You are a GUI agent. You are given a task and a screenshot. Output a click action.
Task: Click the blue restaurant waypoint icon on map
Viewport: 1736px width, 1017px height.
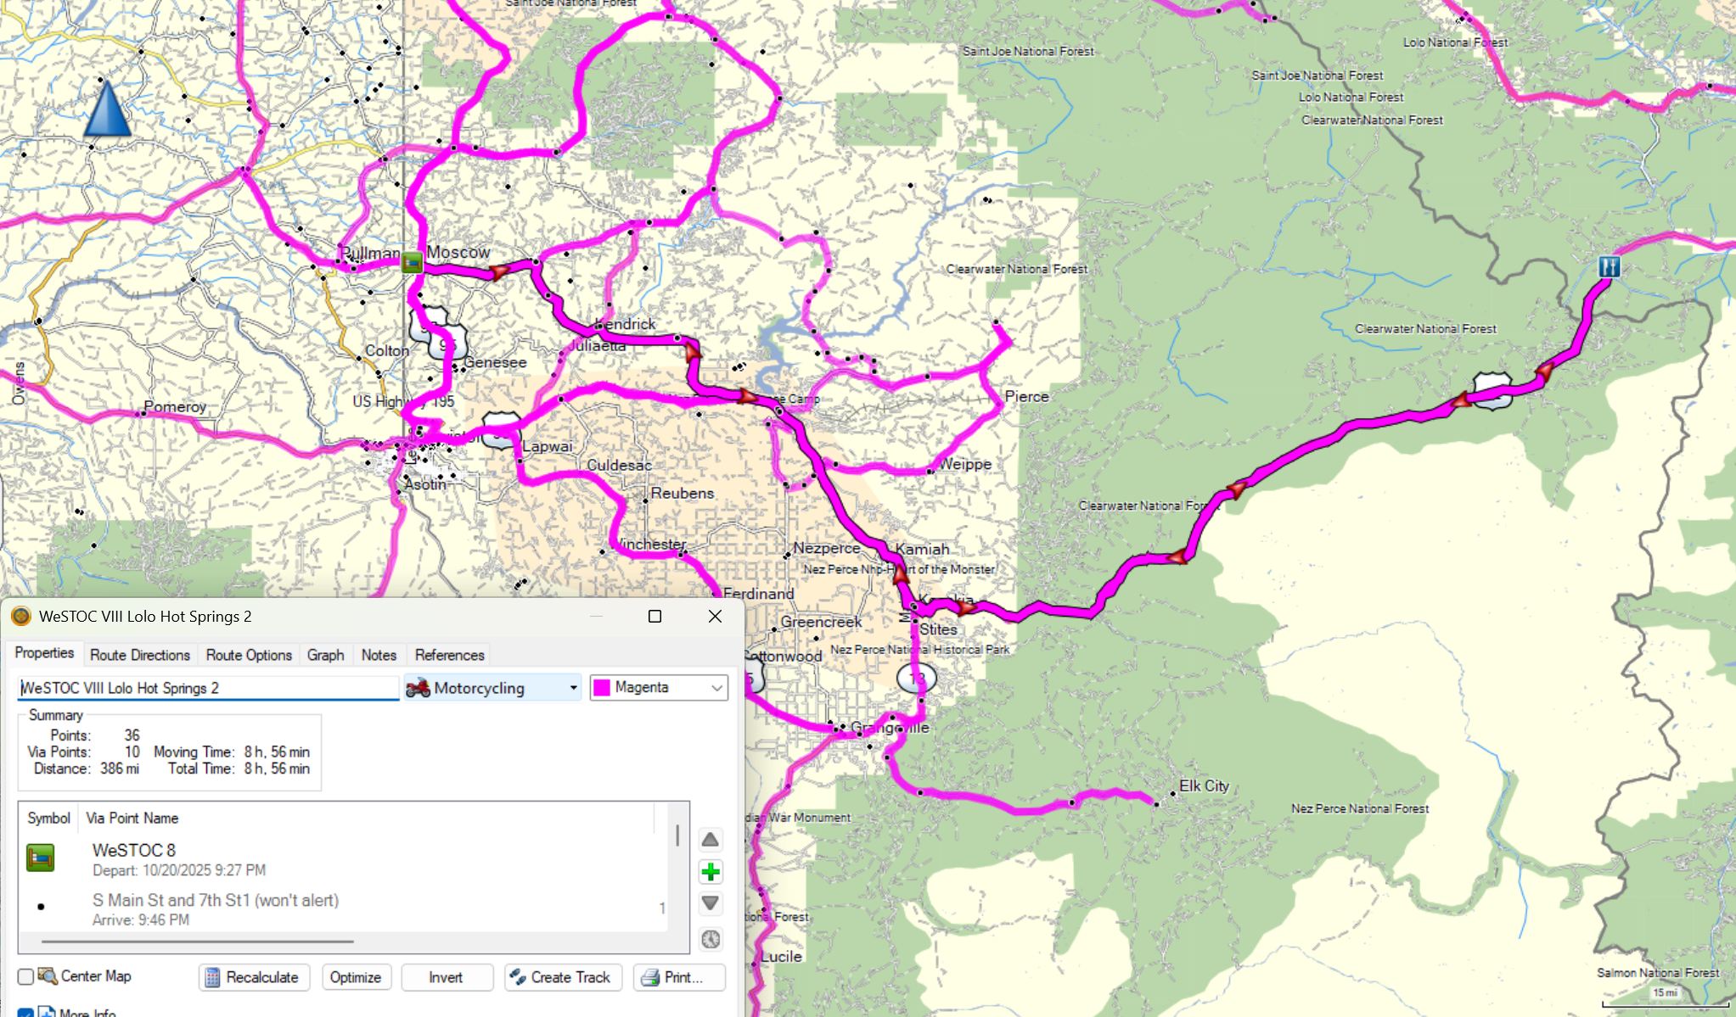click(x=1609, y=267)
